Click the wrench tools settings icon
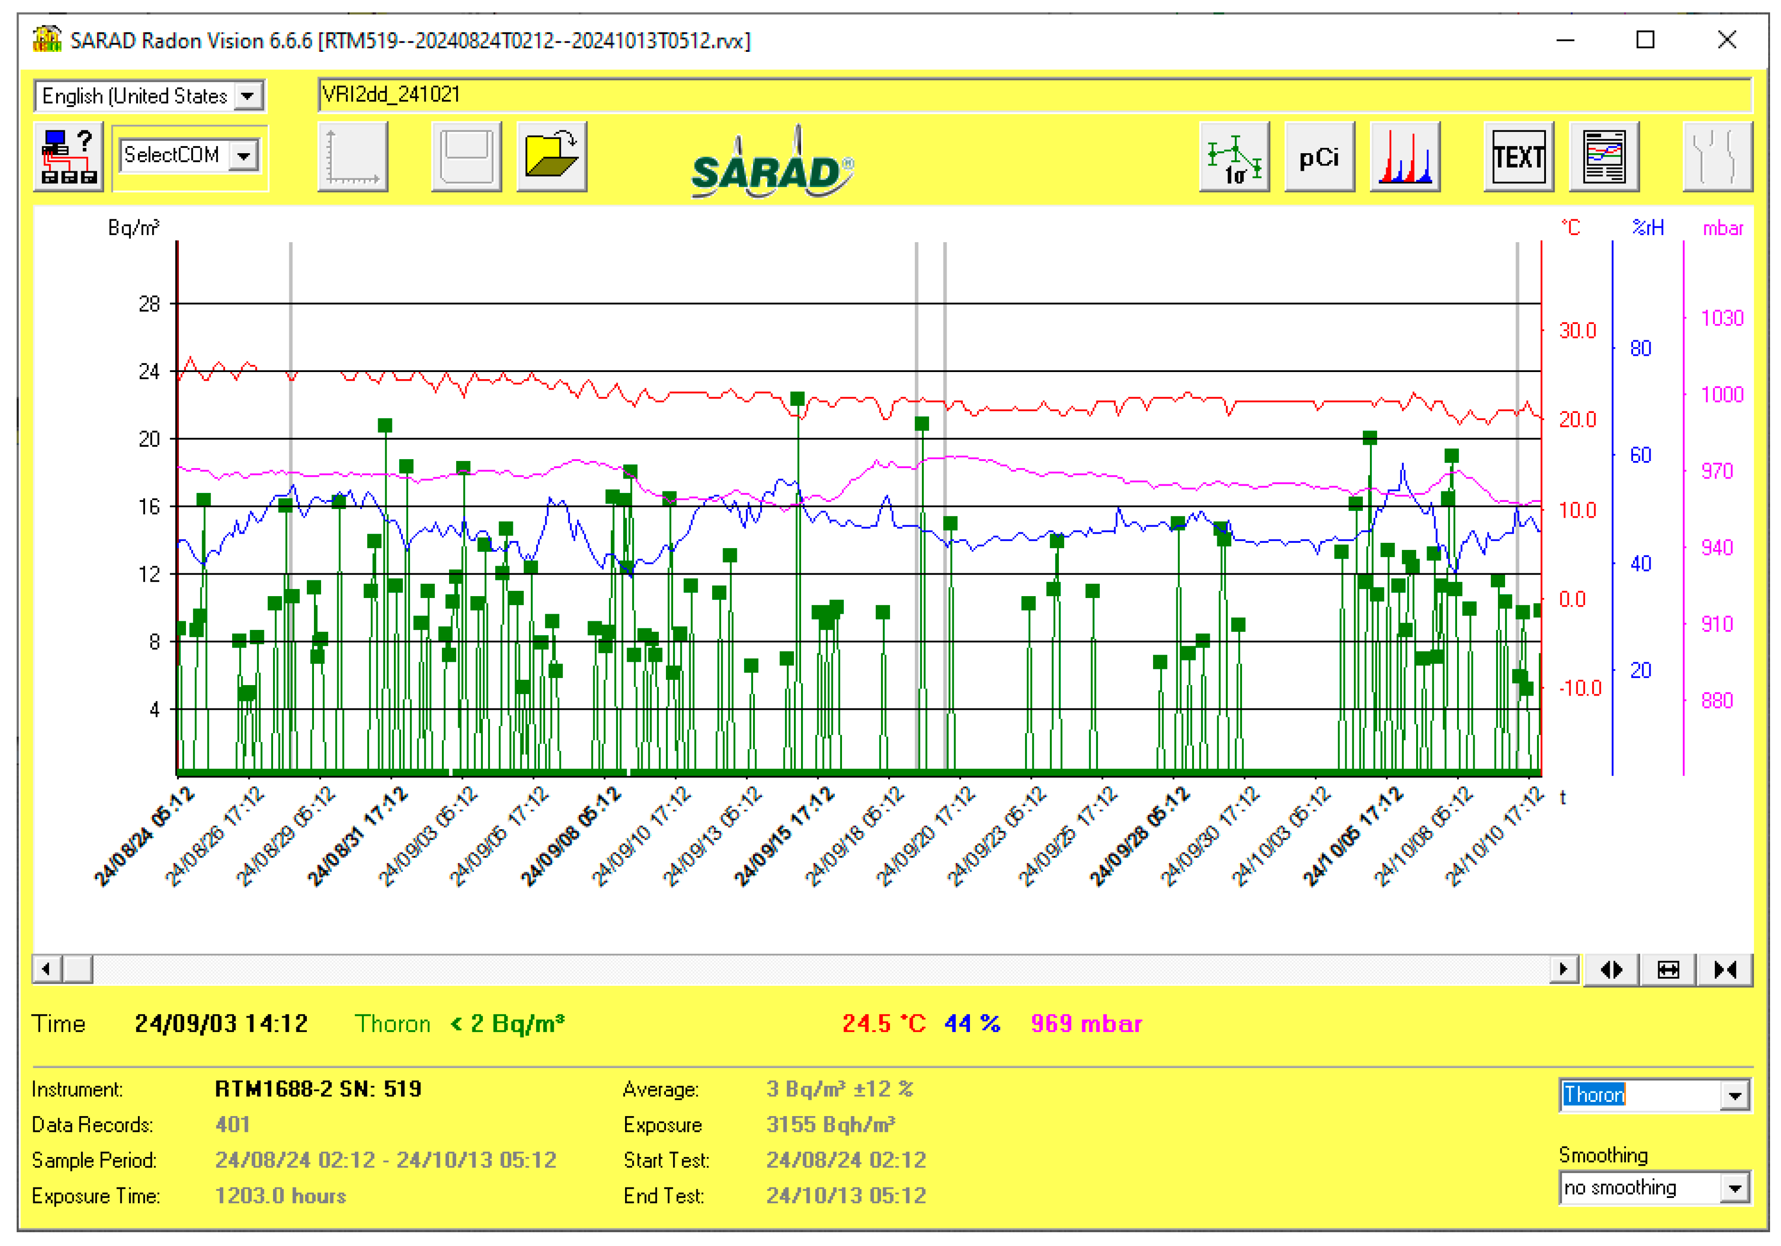The image size is (1781, 1246). [1717, 156]
